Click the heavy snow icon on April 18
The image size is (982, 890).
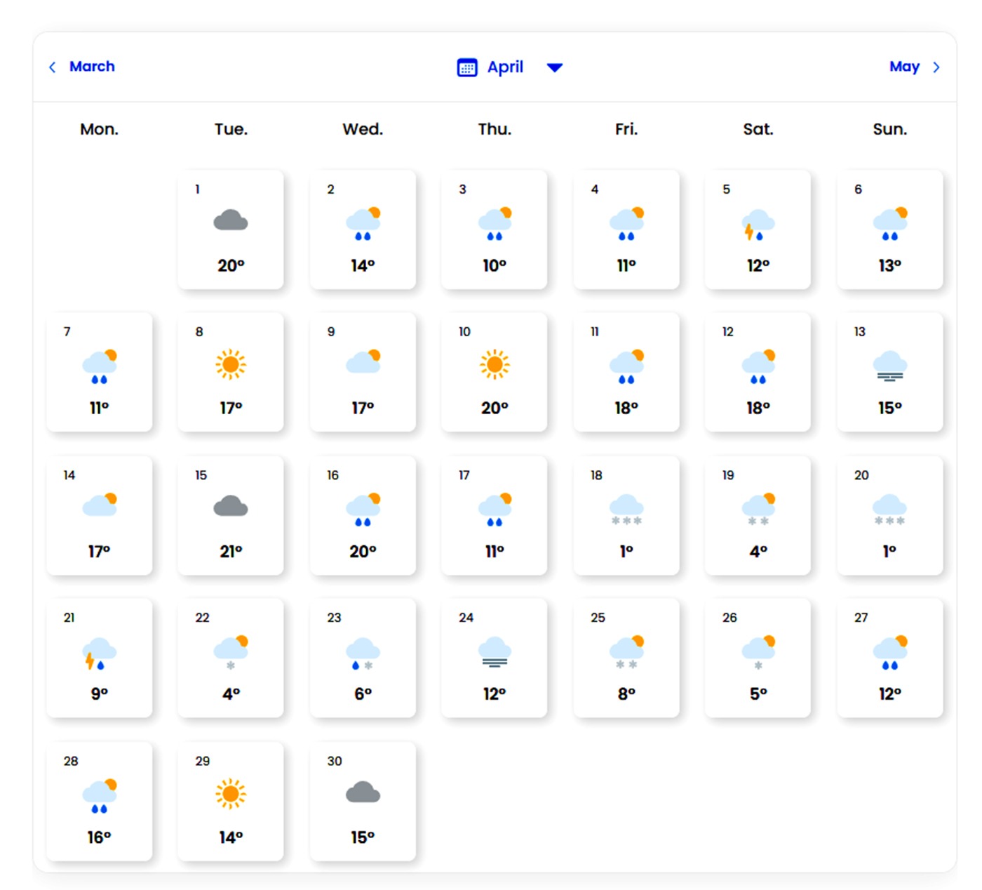(x=626, y=510)
